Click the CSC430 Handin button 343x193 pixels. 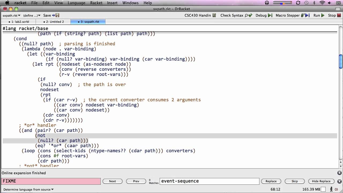coord(200,15)
